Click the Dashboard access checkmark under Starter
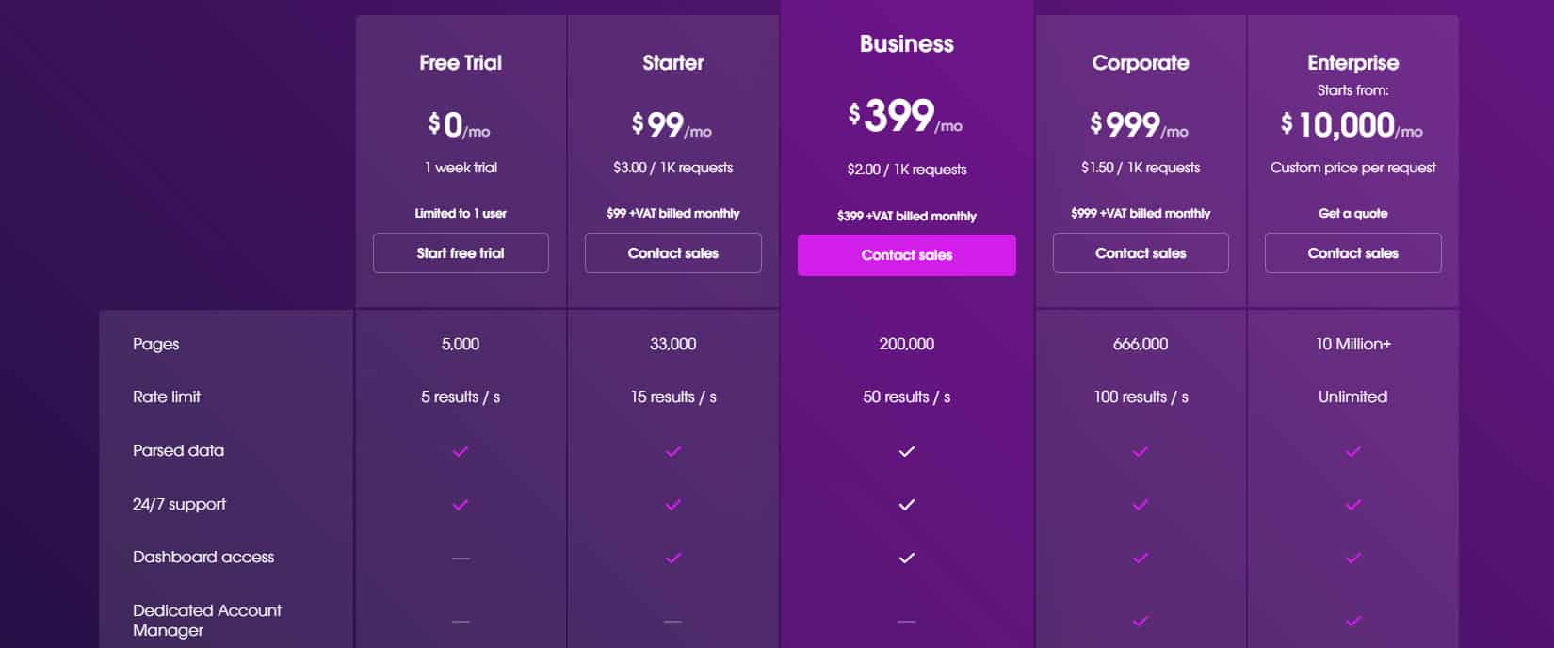This screenshot has height=648, width=1554. pyautogui.click(x=672, y=557)
